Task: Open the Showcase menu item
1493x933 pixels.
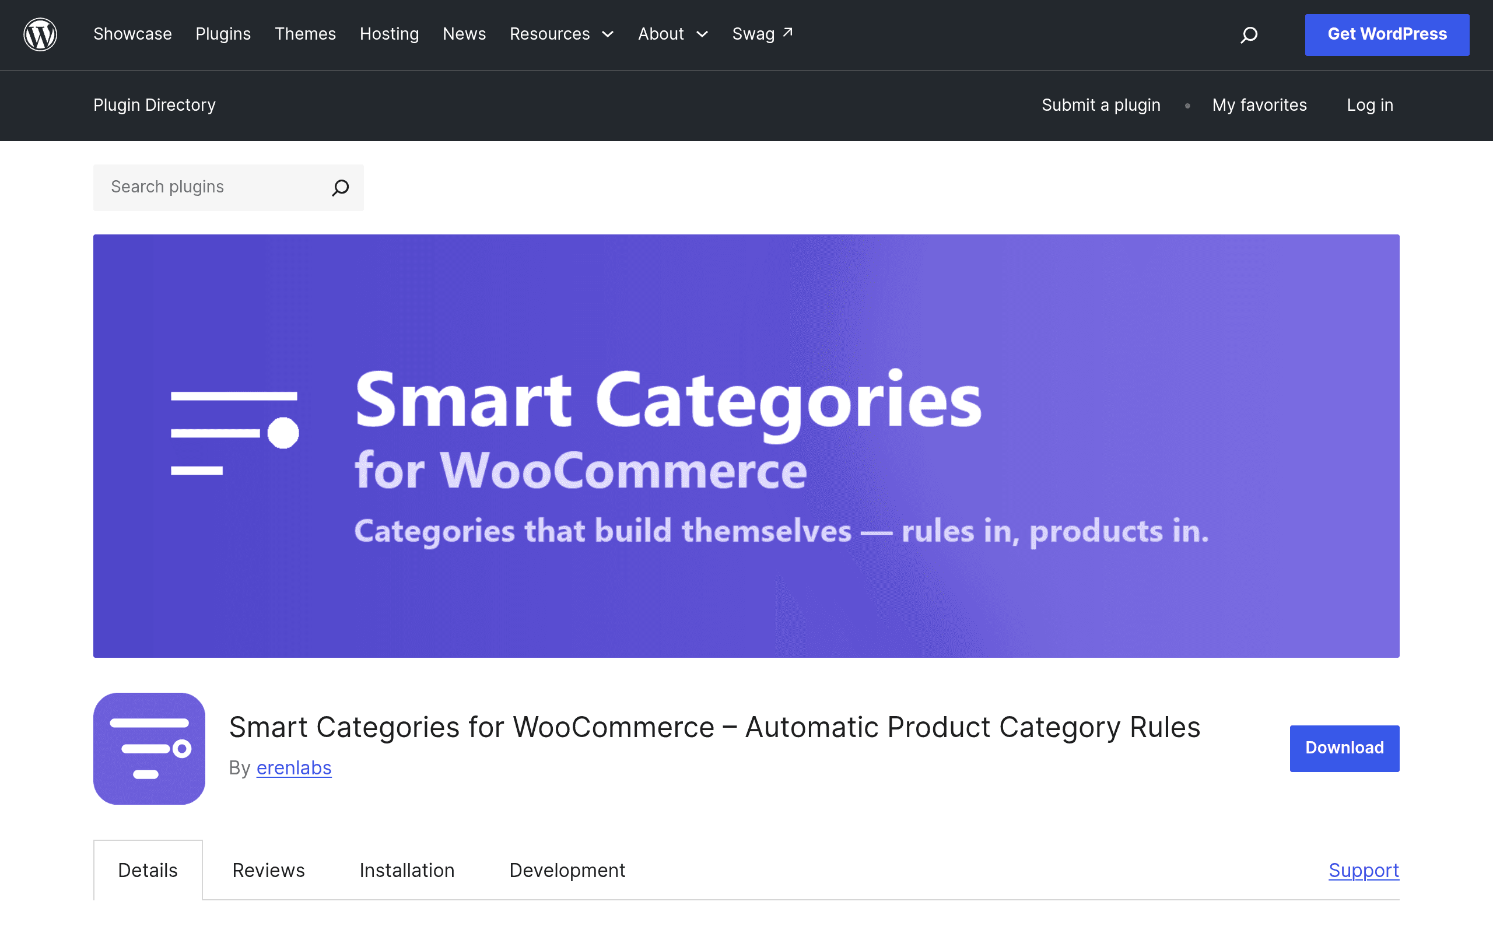Action: click(132, 34)
